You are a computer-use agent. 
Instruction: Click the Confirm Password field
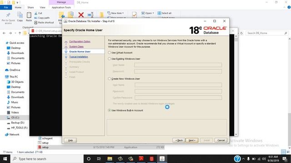coord(178,98)
